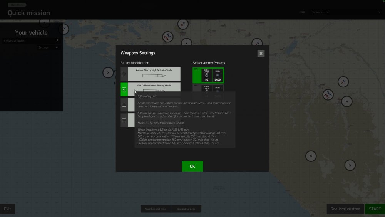Screen dimensions: 385x217
Task: Select the Armour Piercing High Explosive Shells card
Action: tap(154, 74)
